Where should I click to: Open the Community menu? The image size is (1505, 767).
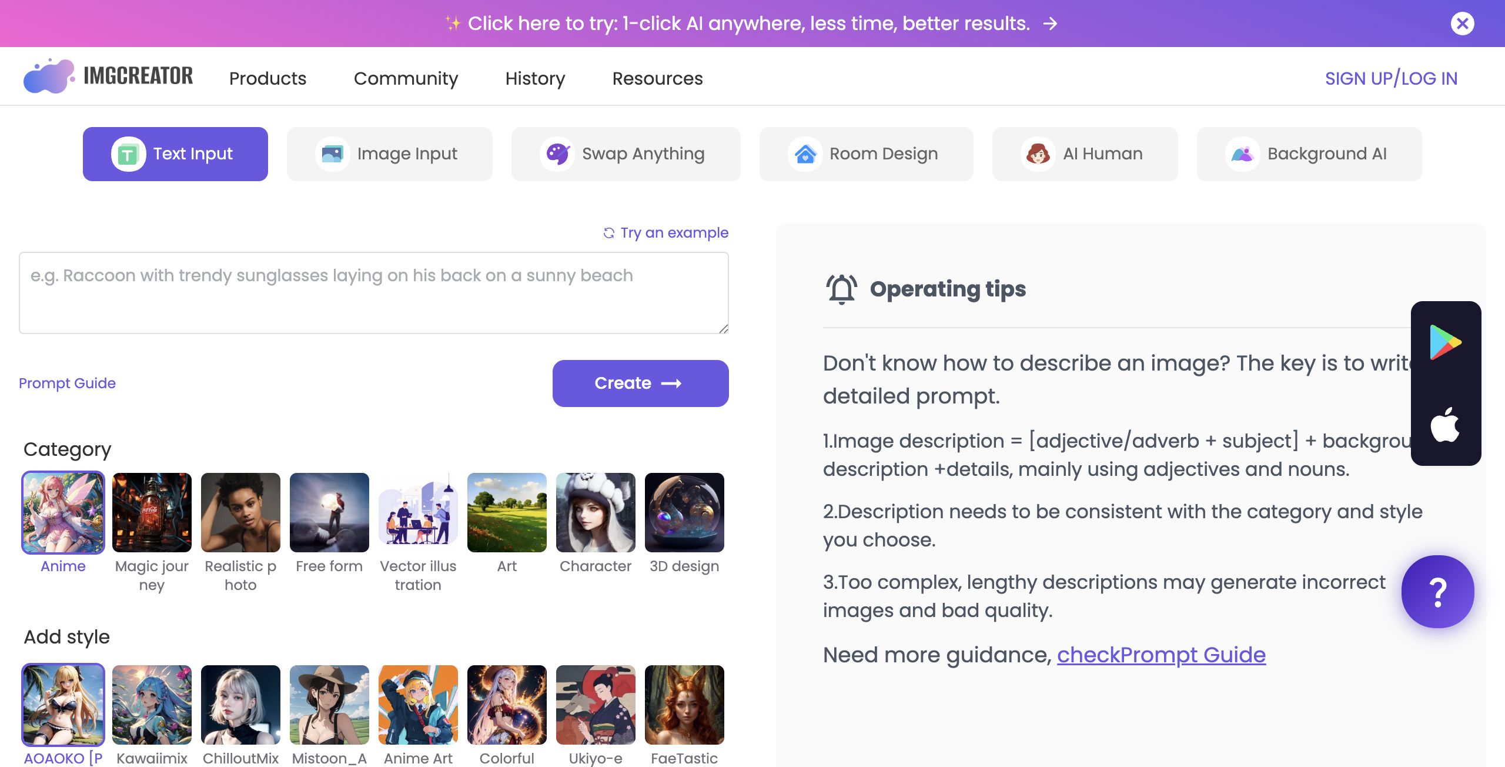click(x=406, y=78)
